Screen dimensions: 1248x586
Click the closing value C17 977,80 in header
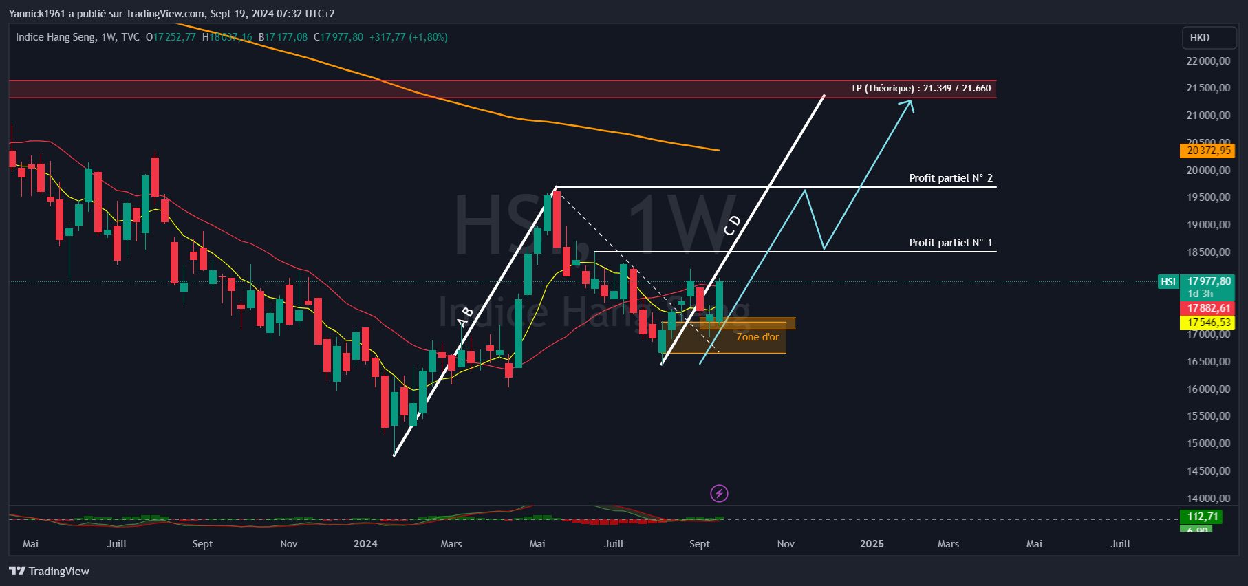pyautogui.click(x=338, y=37)
